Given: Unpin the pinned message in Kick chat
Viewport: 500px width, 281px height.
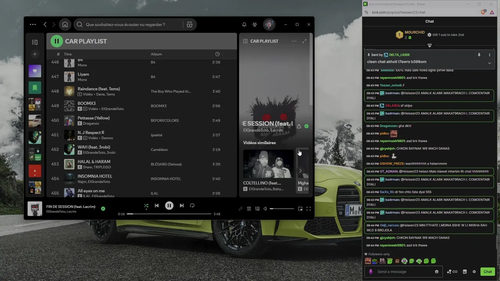Looking at the screenshot, I should (479, 55).
